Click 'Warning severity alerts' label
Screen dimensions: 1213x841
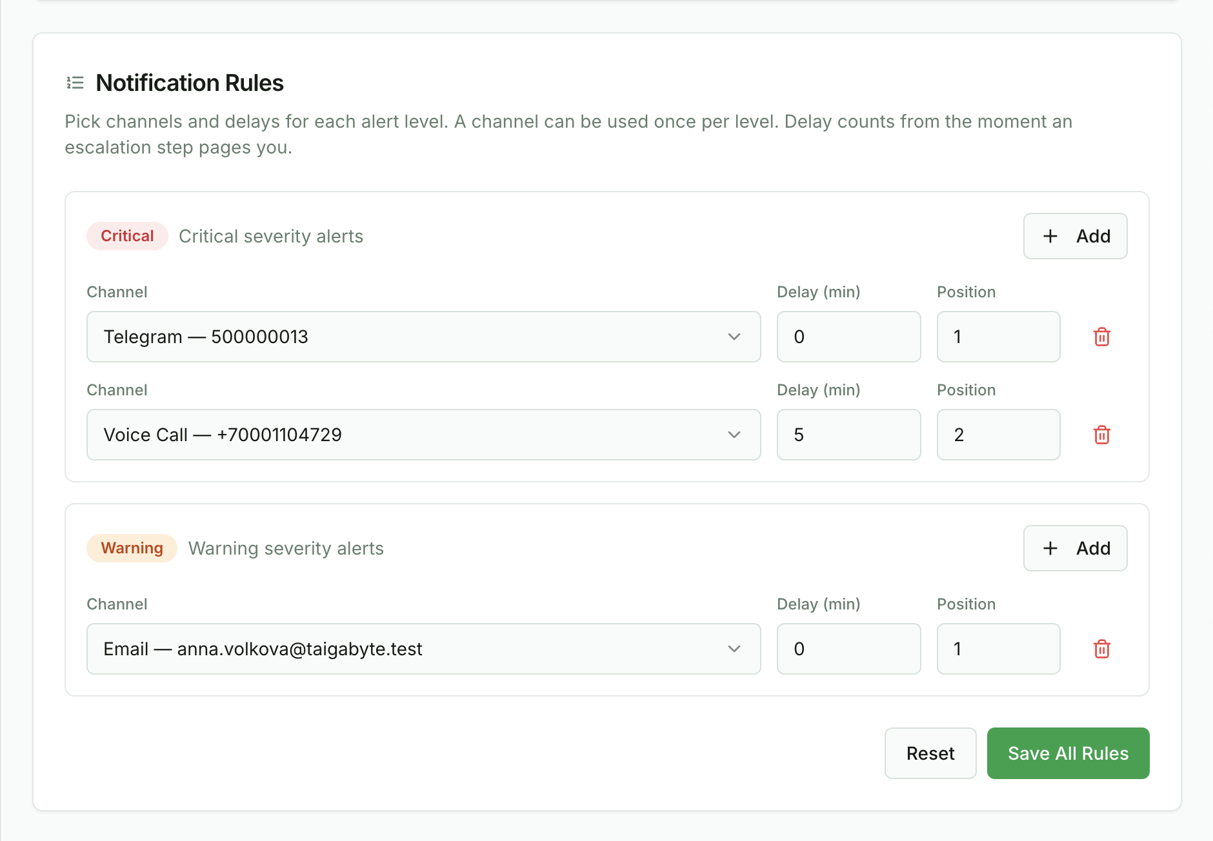coord(286,548)
